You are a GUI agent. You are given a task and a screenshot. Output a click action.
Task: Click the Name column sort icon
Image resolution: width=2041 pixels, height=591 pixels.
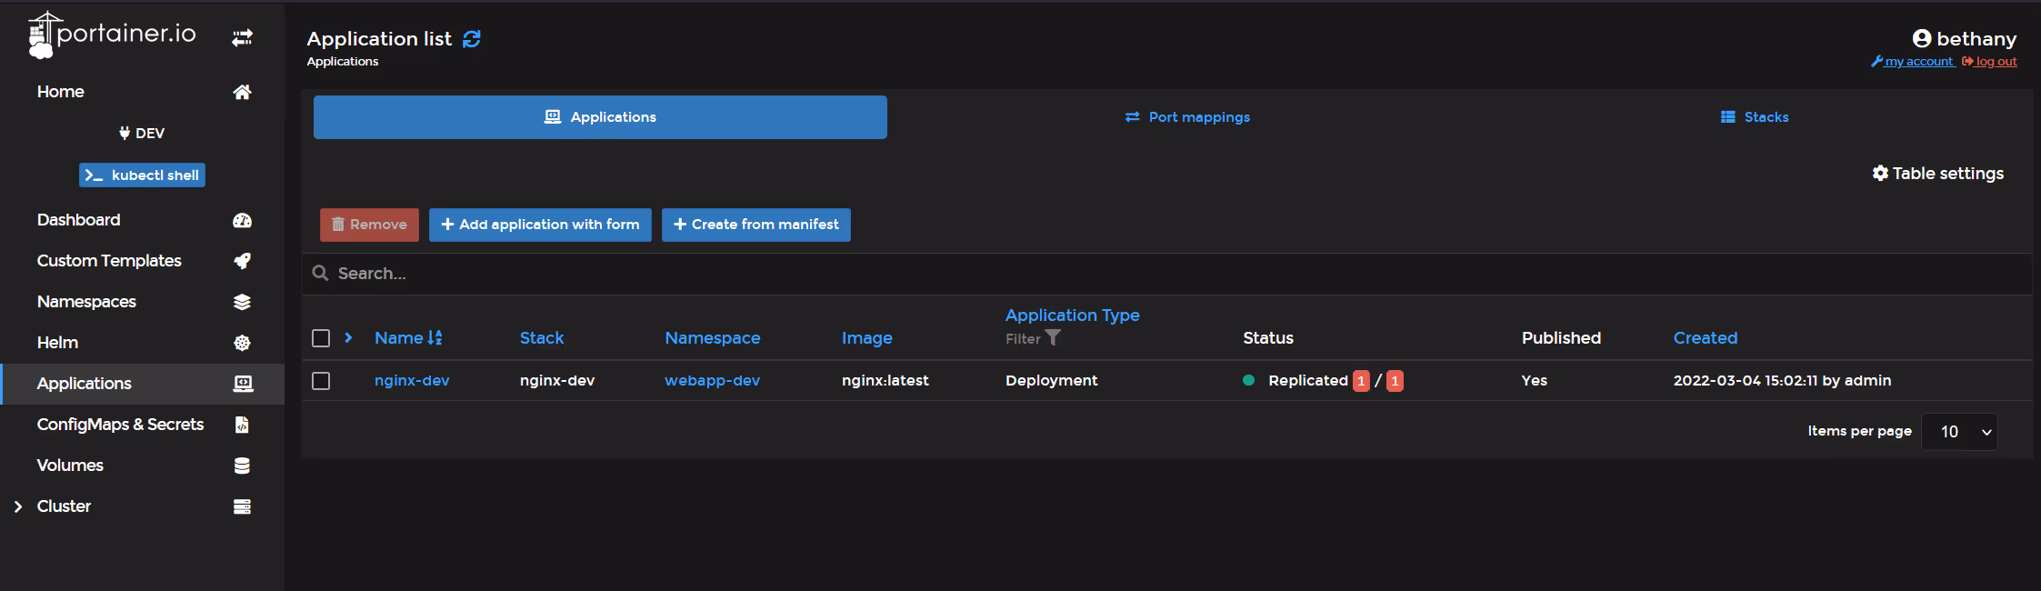(x=435, y=337)
